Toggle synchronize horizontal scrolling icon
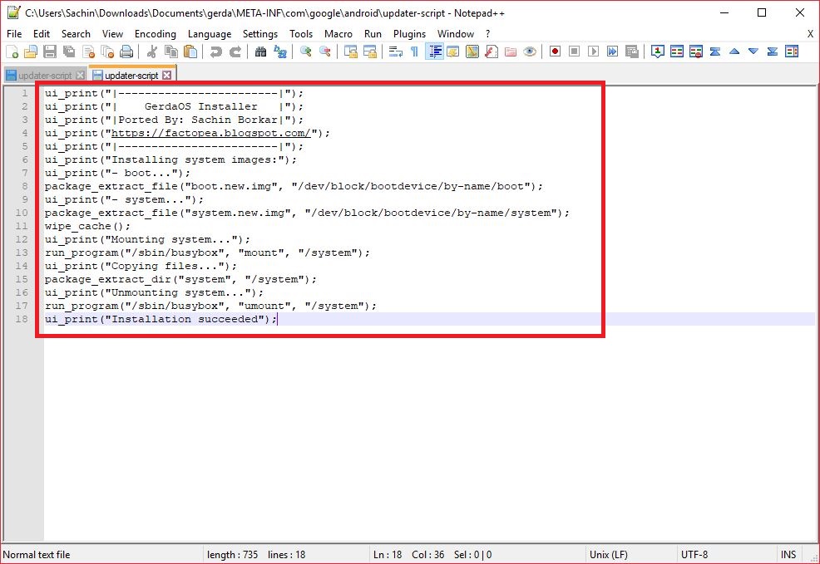The image size is (820, 564). click(370, 51)
